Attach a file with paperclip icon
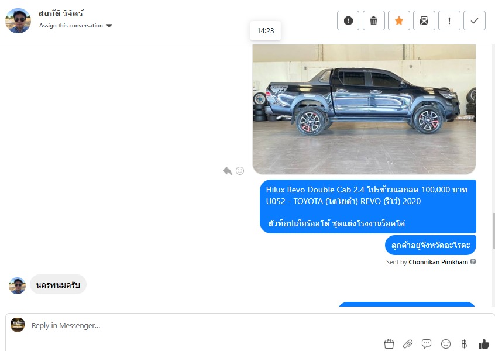495x351 pixels. click(408, 344)
